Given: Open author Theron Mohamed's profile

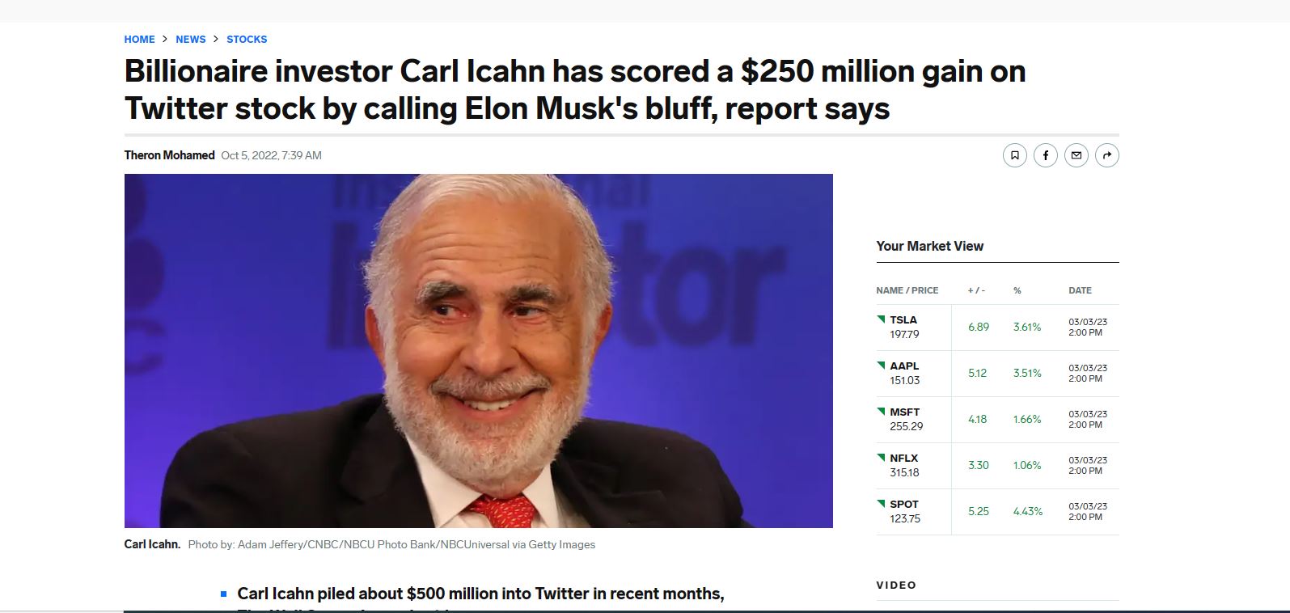Looking at the screenshot, I should [x=169, y=155].
